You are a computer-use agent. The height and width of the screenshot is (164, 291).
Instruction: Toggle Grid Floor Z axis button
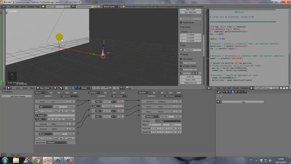200,73
